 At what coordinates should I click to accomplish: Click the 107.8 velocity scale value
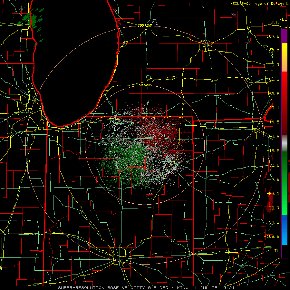273,36
